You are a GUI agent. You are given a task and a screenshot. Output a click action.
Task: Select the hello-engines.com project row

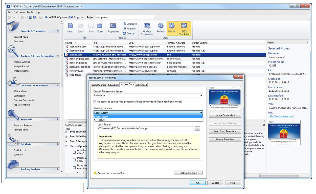[x=165, y=59]
